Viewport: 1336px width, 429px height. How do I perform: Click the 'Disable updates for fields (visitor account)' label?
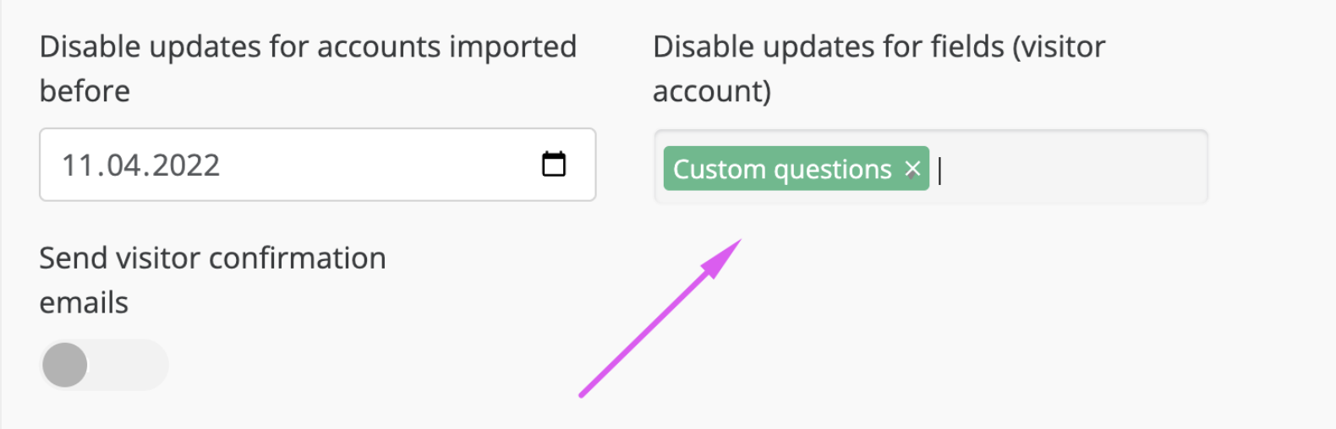click(x=879, y=68)
